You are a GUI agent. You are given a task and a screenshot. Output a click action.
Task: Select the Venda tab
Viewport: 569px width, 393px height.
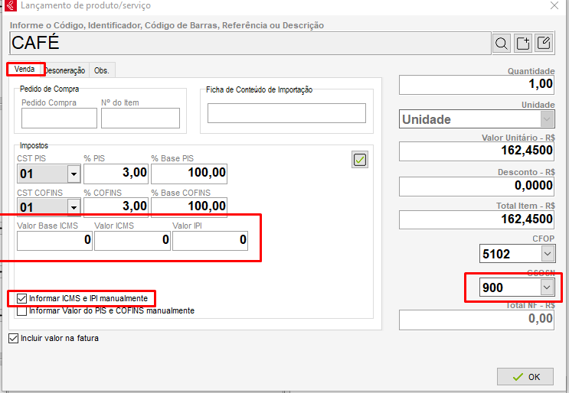(25, 70)
